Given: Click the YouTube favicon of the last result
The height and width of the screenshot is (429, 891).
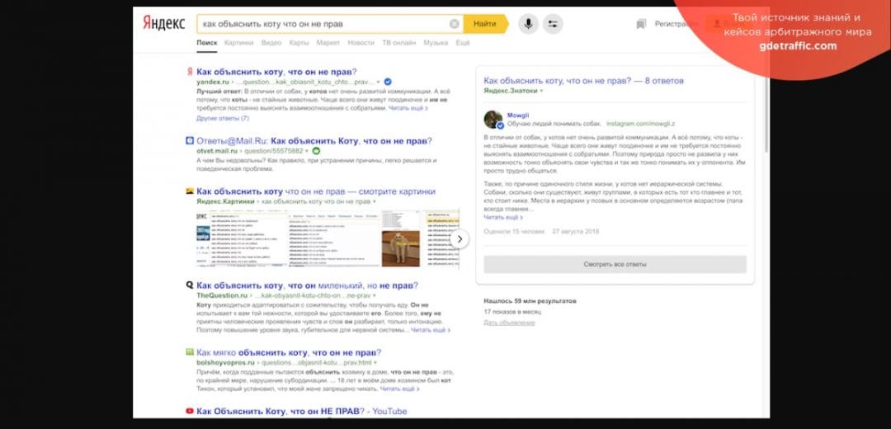Looking at the screenshot, I should click(190, 411).
